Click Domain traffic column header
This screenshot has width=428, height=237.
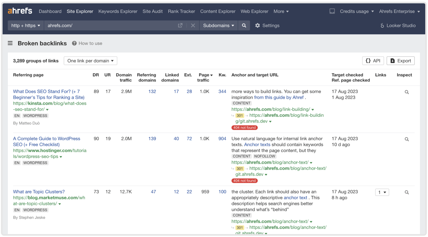[x=124, y=77]
